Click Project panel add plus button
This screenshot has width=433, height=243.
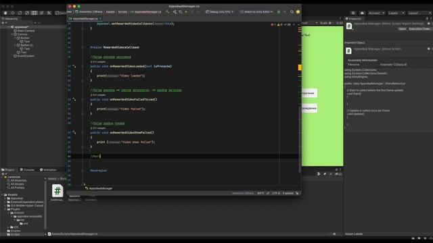point(3,174)
